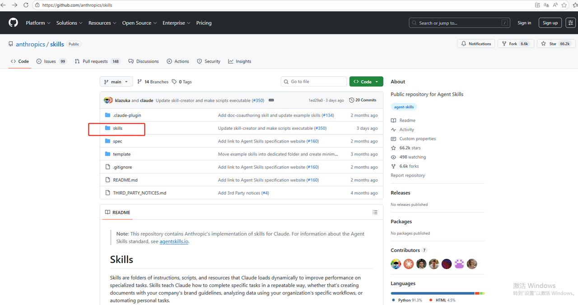This screenshot has height=305, width=578.
Task: Open the green Code dropdown button
Action: click(x=366, y=82)
